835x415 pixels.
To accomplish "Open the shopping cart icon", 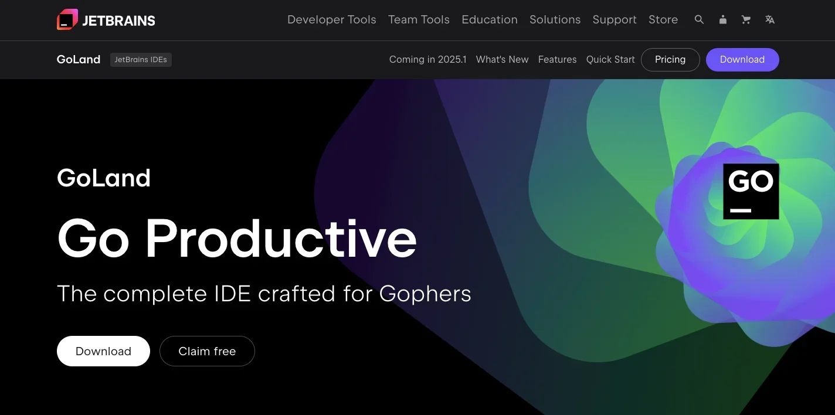I will 746,20.
